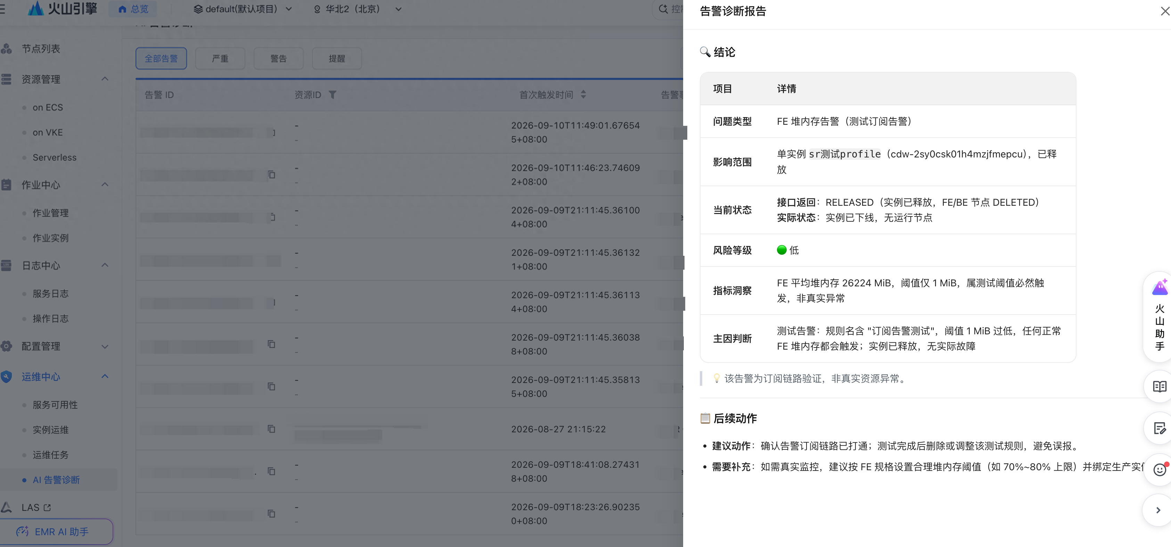Screen dimensions: 1171x547
Task: Collapse the 作业中心 menu section
Action: 105,185
